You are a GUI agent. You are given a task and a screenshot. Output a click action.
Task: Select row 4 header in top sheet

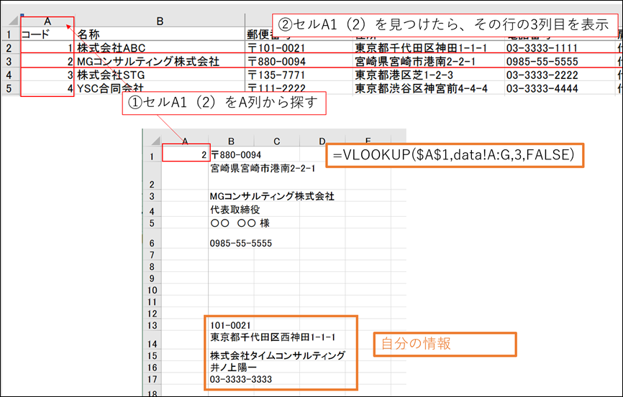click(9, 75)
